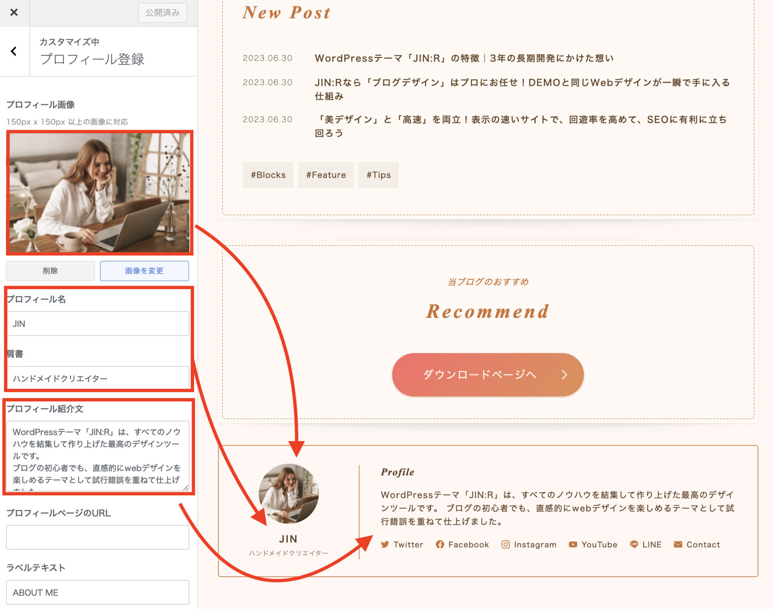Screen dimensions: 773x609
Task: Click the 削除 button to remove the image
Action: tap(50, 271)
